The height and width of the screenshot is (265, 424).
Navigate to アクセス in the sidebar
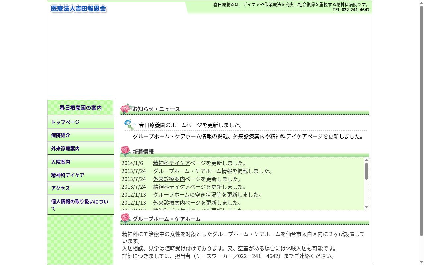pyautogui.click(x=80, y=188)
